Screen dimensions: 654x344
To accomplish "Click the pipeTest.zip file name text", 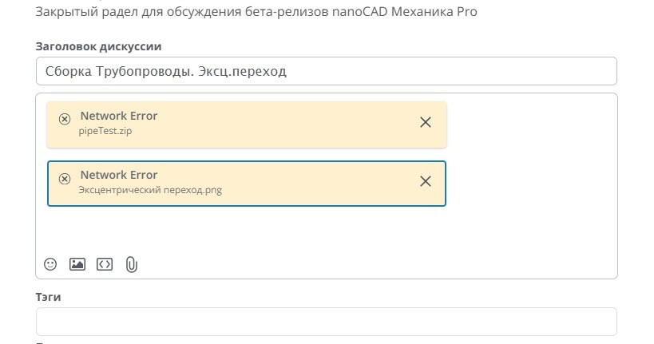I will click(105, 131).
